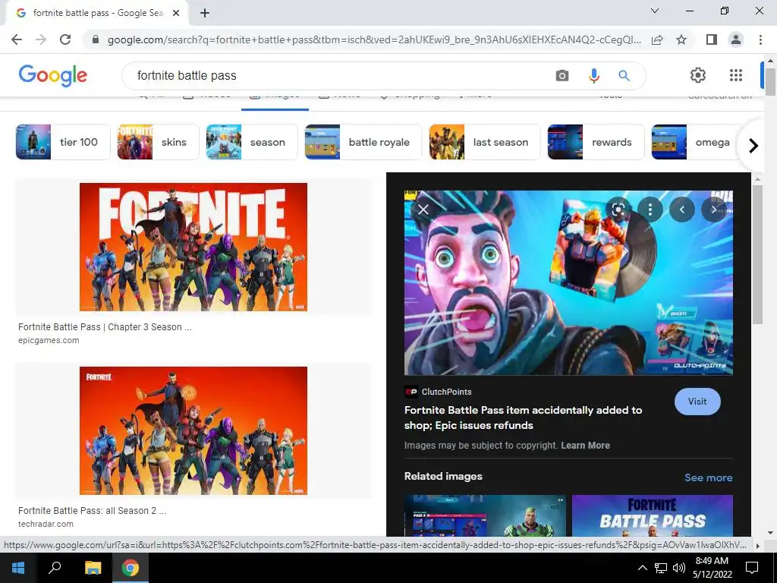This screenshot has width=777, height=583.
Task: Start voice search with microphone icon
Action: click(x=593, y=76)
